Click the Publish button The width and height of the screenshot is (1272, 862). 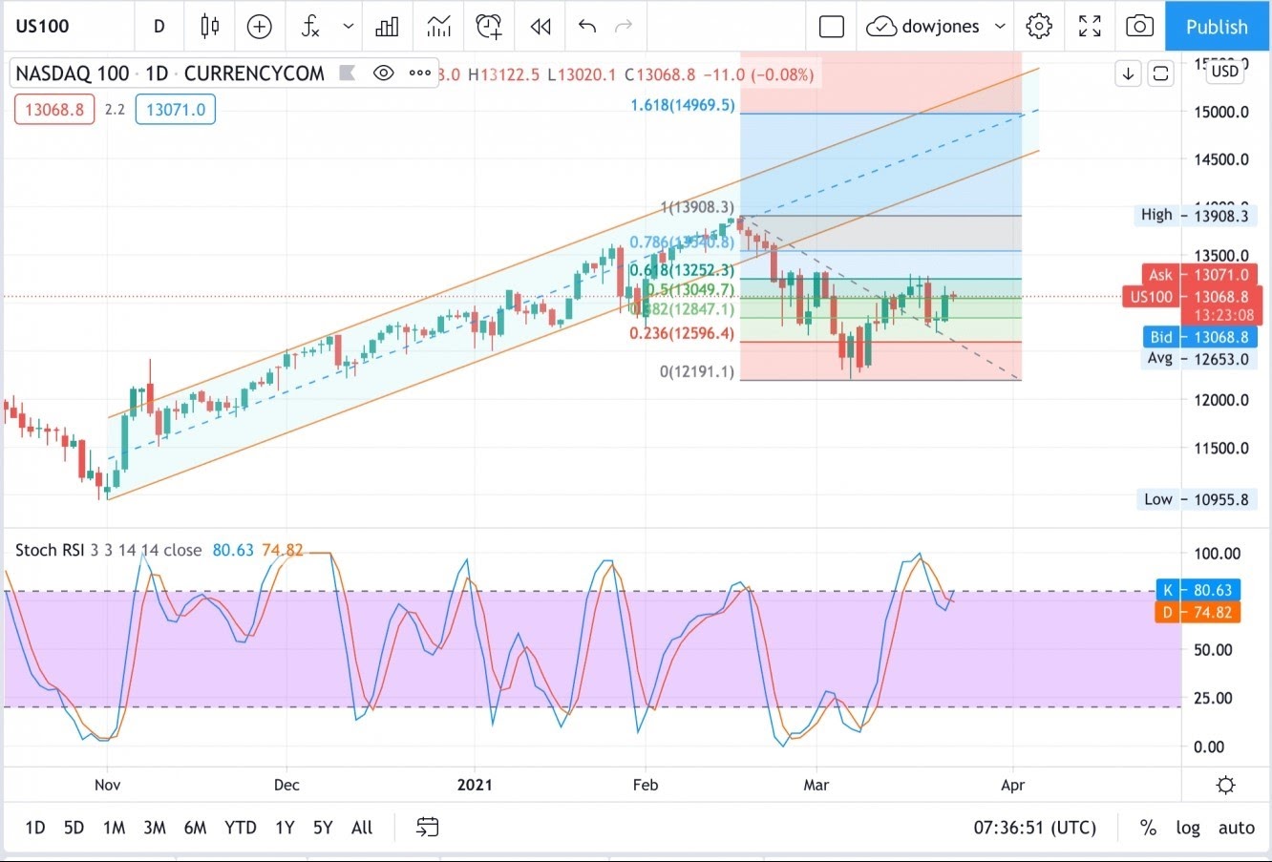click(x=1218, y=27)
